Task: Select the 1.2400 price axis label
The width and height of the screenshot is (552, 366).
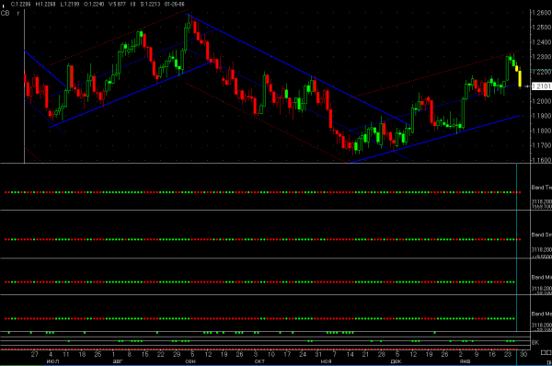Action: coord(542,42)
